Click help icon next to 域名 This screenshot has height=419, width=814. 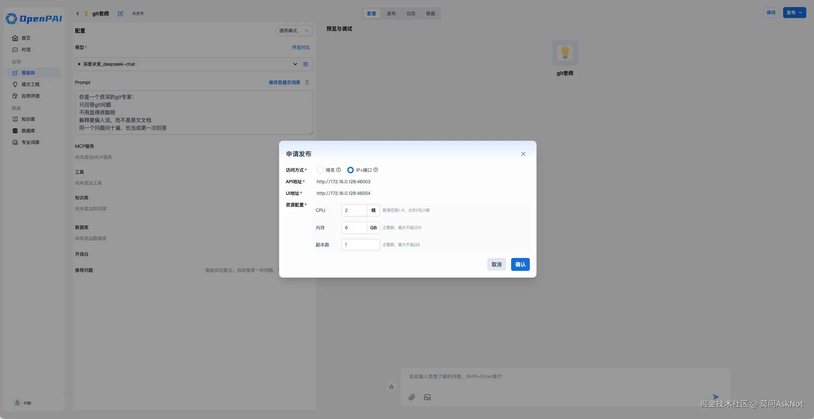tap(338, 170)
